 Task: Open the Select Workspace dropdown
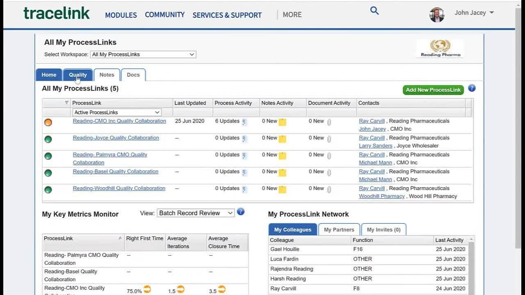pos(143,54)
